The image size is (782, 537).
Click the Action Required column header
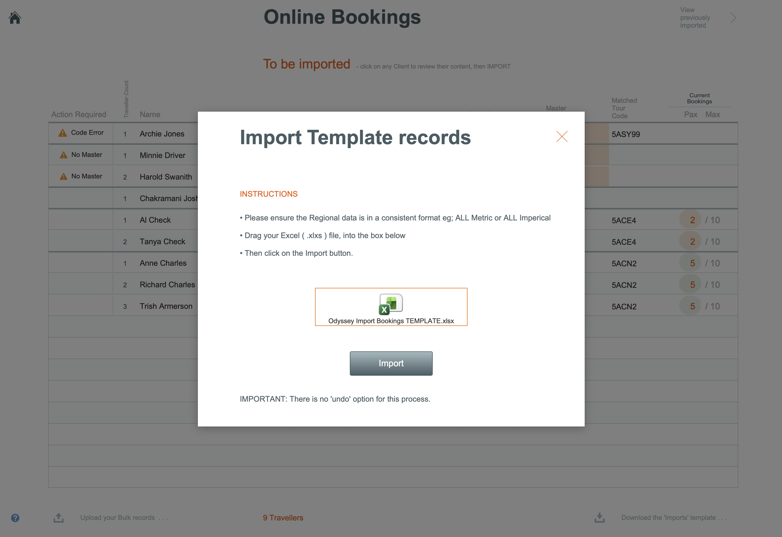coord(78,114)
